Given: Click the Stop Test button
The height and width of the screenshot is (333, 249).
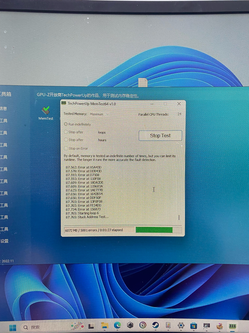Looking at the screenshot, I should (160, 136).
